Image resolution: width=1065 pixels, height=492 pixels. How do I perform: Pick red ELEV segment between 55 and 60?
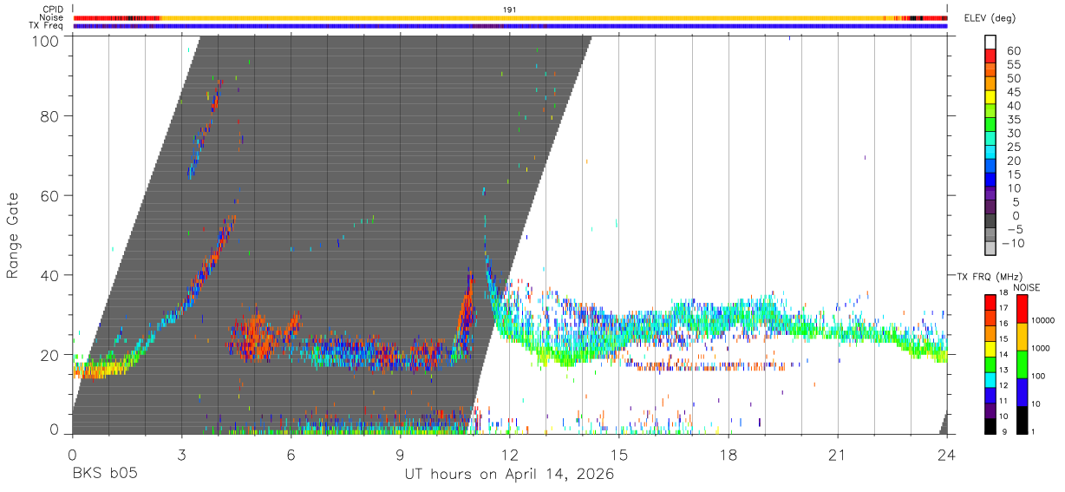[x=991, y=56]
